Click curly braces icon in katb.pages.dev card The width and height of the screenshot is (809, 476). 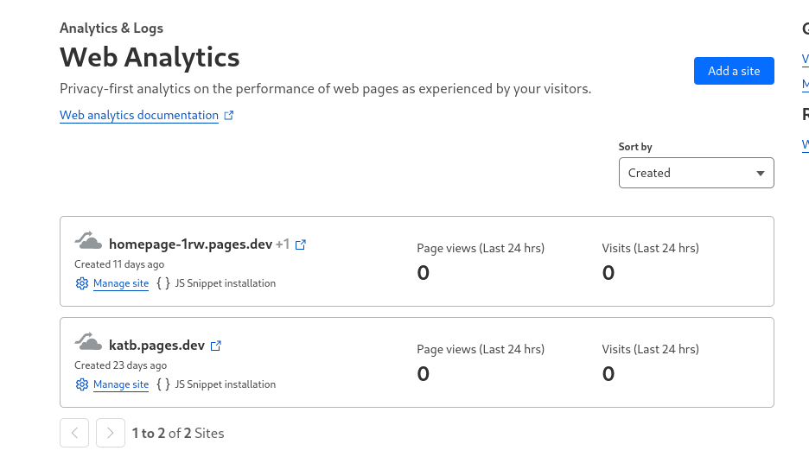[x=162, y=384]
